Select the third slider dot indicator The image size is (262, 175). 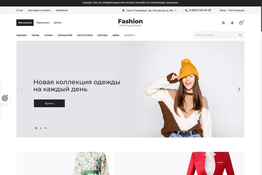pyautogui.click(x=46, y=128)
